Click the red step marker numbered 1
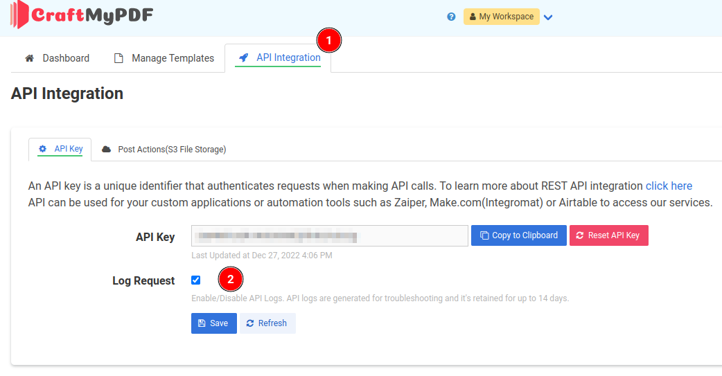The width and height of the screenshot is (722, 376). pos(329,40)
